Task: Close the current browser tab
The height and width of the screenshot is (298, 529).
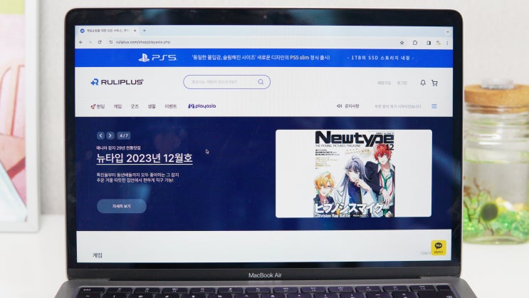Action: tap(135, 31)
